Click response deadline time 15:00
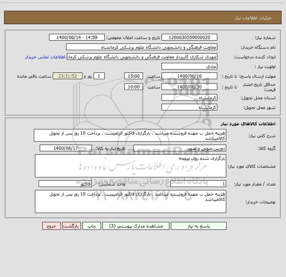The height and width of the screenshot is (277, 286). (x=133, y=76)
